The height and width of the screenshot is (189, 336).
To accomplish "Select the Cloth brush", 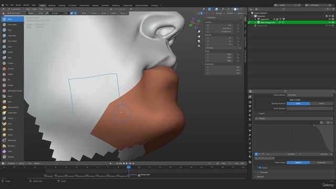I will (x=13, y=152).
